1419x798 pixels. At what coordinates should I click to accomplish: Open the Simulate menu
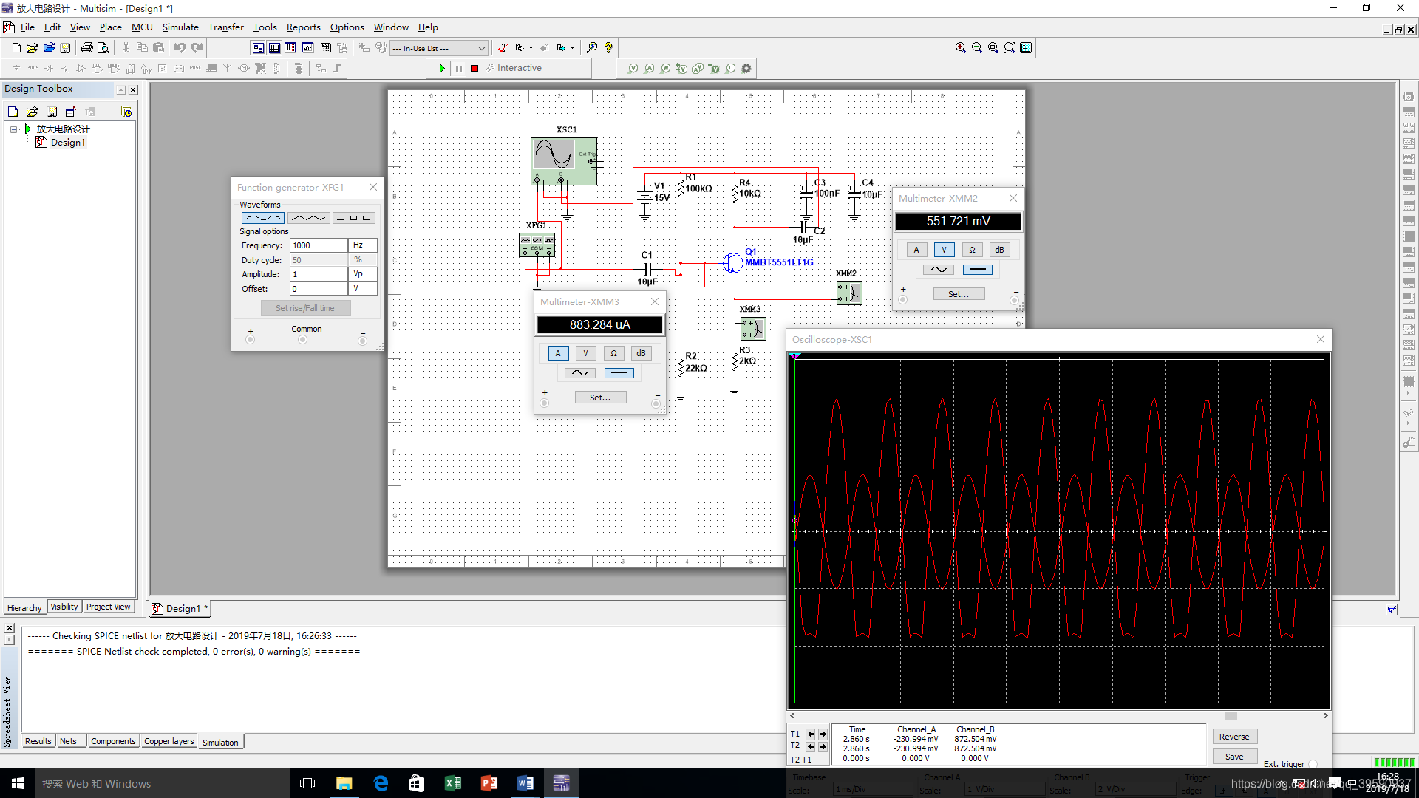(181, 27)
